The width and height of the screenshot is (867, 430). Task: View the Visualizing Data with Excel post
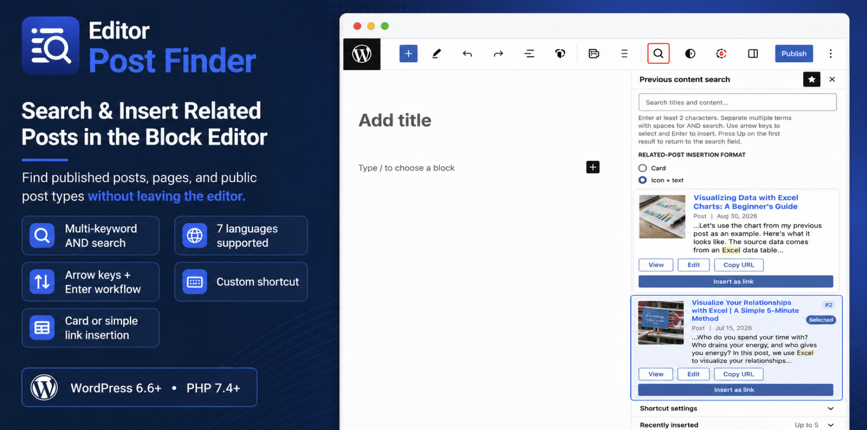(x=656, y=265)
